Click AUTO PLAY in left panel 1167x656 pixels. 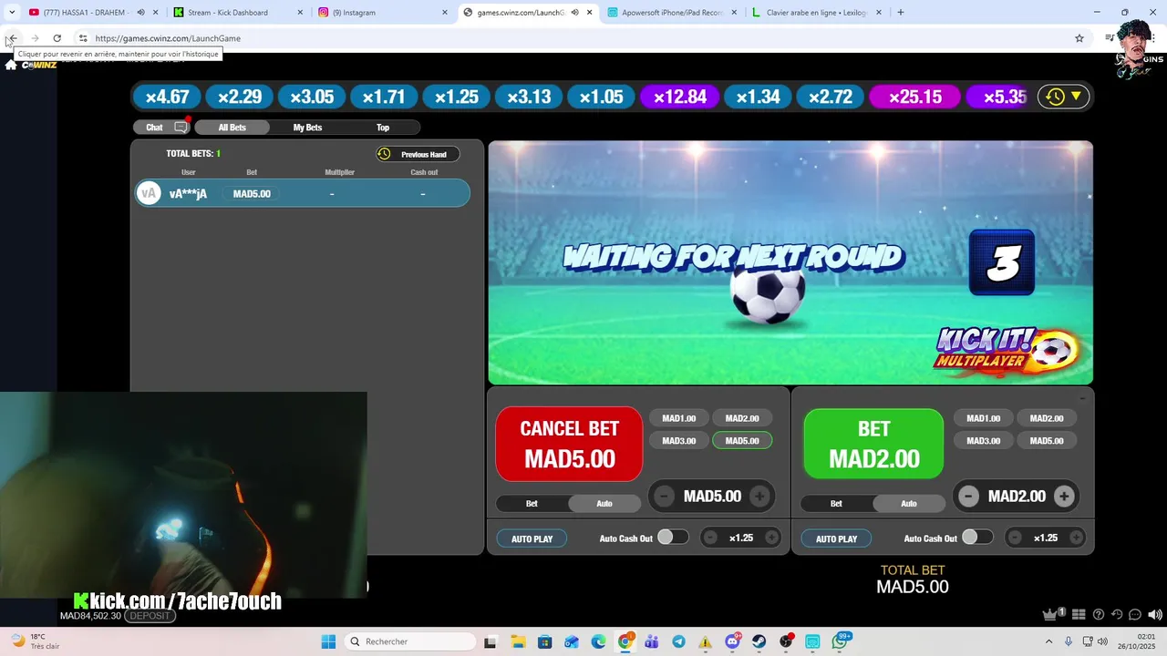532,538
